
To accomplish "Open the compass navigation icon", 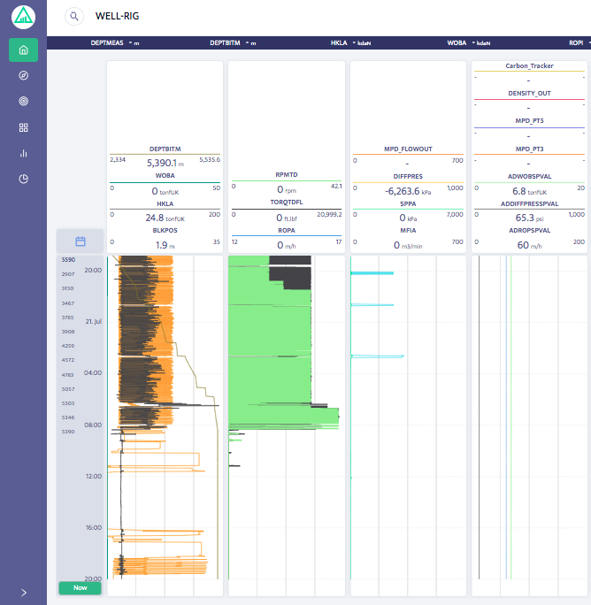I will [23, 76].
